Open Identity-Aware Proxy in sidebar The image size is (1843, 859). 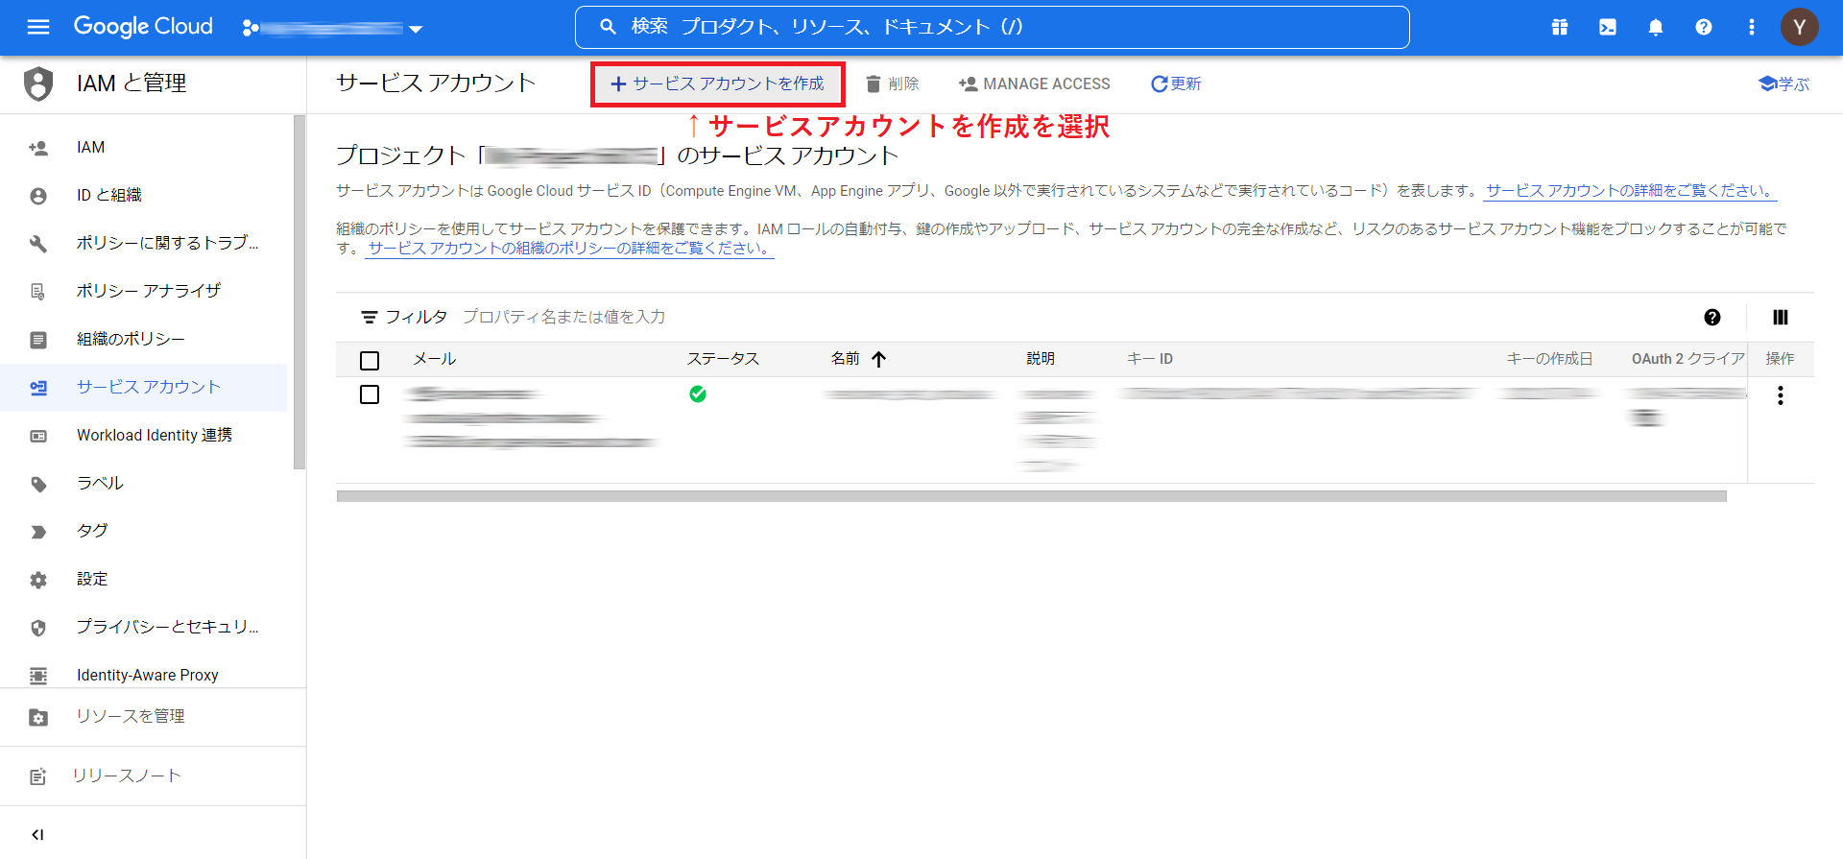[x=144, y=675]
